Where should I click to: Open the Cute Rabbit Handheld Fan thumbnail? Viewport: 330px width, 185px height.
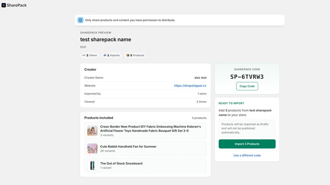coord(92,148)
